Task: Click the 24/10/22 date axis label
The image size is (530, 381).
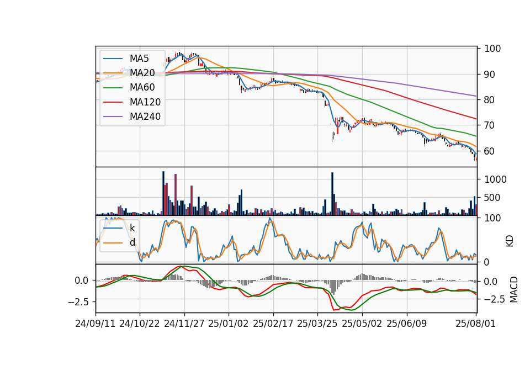Action: 140,324
